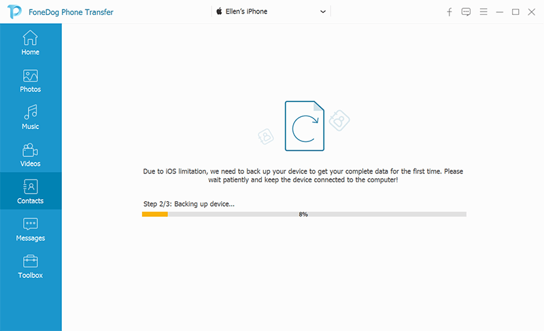
Task: Select the Contacts section
Action: 31,191
